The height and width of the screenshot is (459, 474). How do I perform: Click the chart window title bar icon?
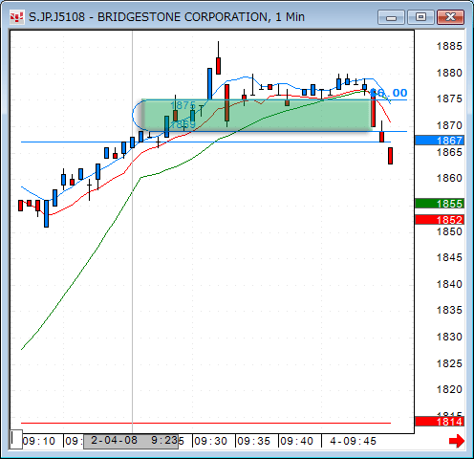tap(16, 17)
